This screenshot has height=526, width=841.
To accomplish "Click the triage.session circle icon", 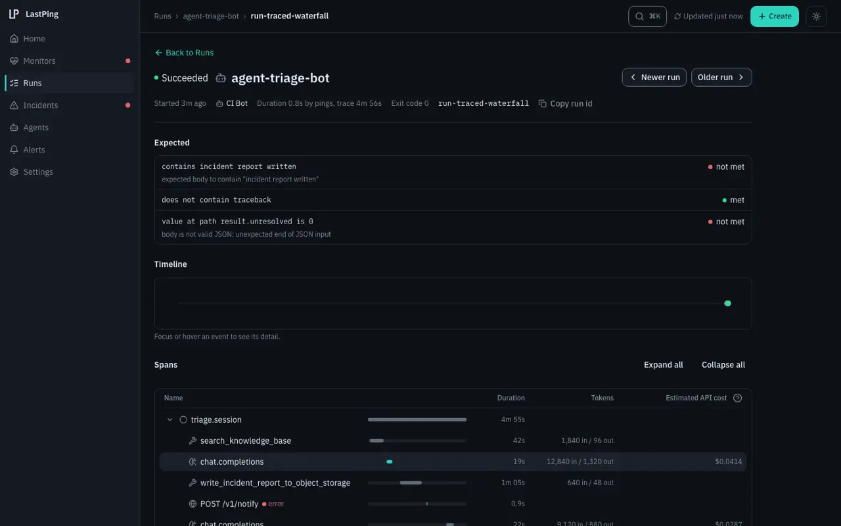I will (x=183, y=419).
